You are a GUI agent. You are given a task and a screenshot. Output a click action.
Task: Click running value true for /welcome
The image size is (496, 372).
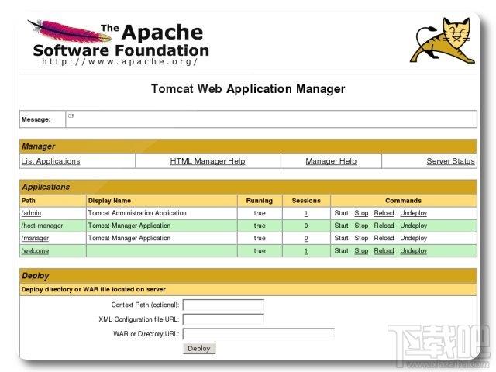260,251
